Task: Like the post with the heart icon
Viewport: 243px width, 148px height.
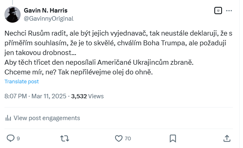Action: point(119,138)
